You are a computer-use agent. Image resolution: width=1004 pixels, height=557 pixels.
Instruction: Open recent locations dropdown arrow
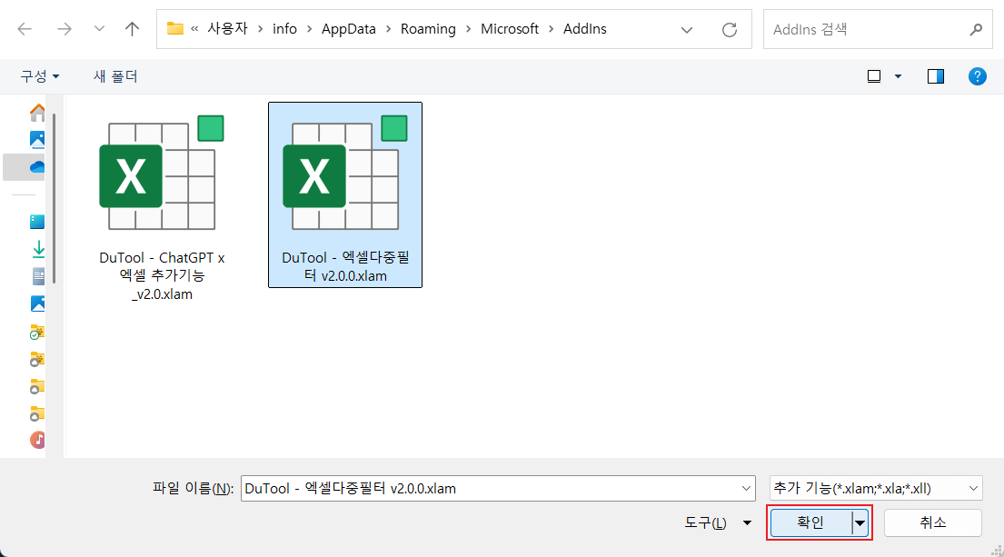(x=99, y=29)
